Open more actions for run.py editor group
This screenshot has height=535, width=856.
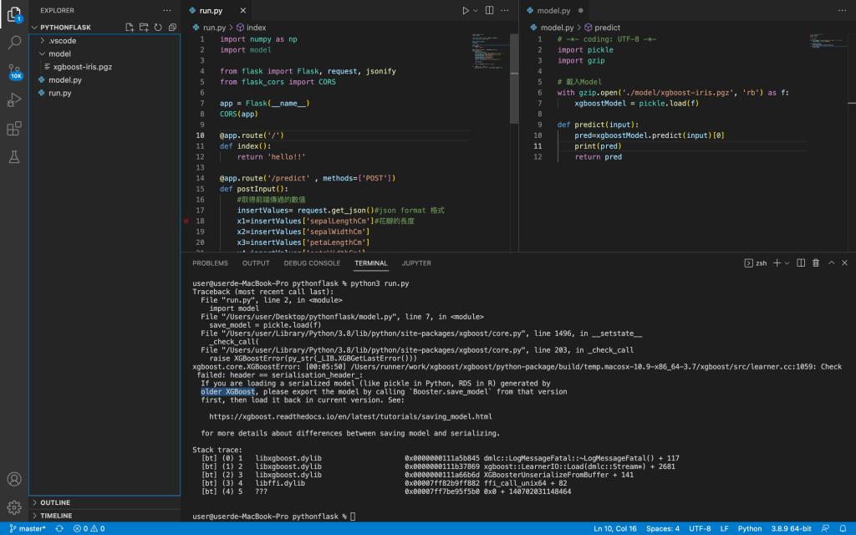505,10
